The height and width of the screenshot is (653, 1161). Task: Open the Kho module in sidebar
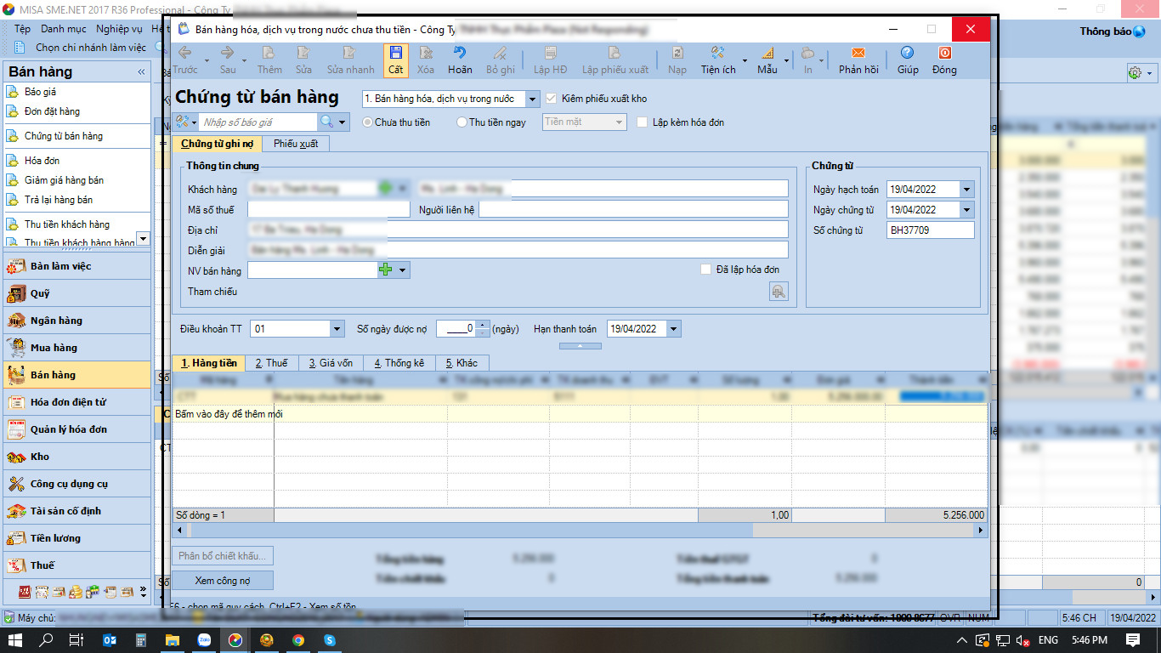click(x=76, y=457)
